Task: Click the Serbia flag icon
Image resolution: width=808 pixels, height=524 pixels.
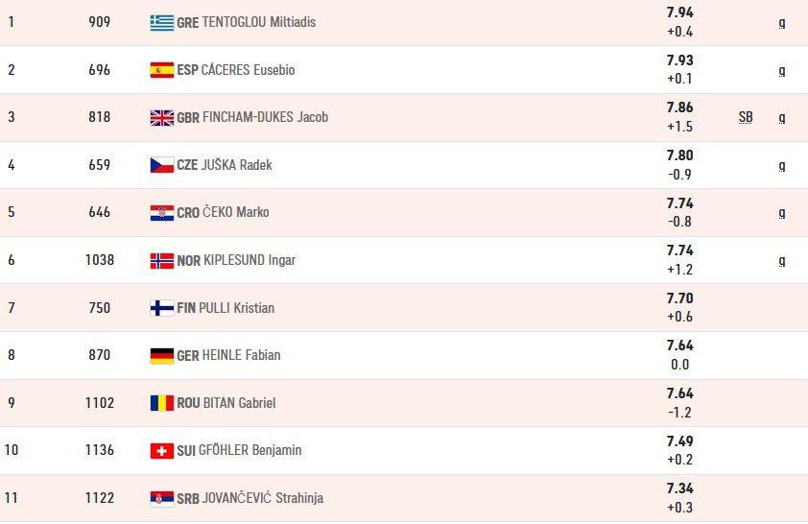Action: 162,498
